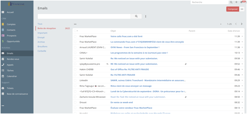
Task: Select the Envoyé email folder
Action: [41, 37]
